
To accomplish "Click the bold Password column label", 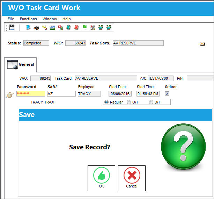I will [x=27, y=87].
